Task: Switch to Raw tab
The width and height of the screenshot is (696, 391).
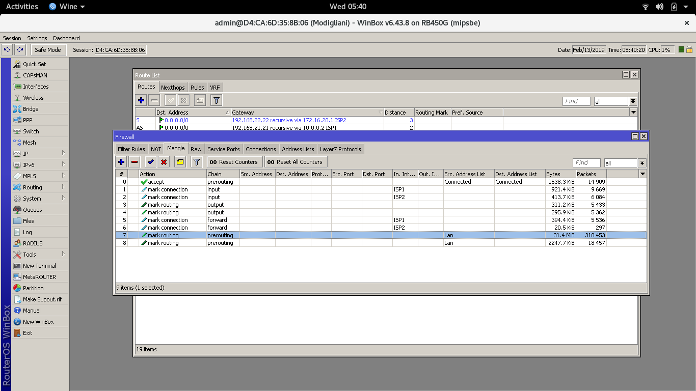Action: tap(196, 149)
